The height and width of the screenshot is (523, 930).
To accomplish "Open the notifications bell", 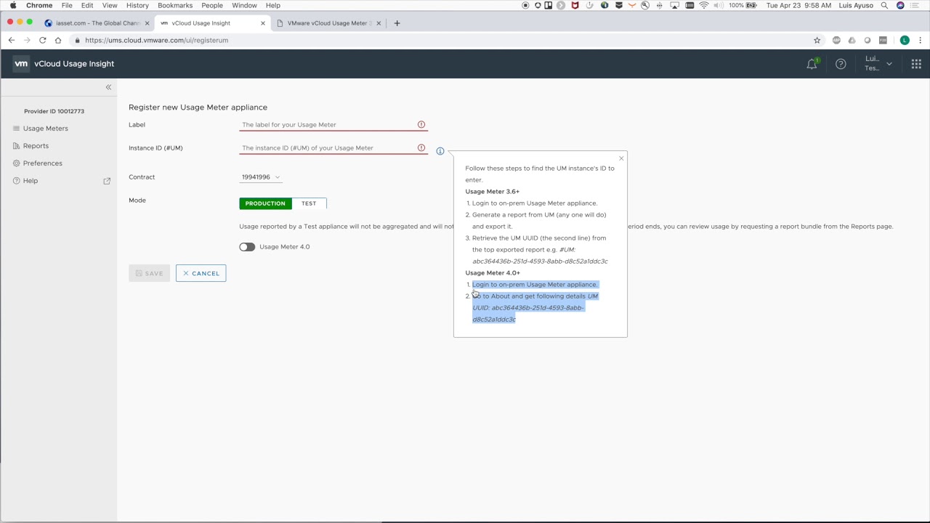I will coord(812,64).
